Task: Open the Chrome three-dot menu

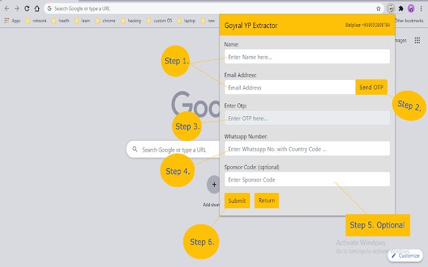Action: (421, 9)
